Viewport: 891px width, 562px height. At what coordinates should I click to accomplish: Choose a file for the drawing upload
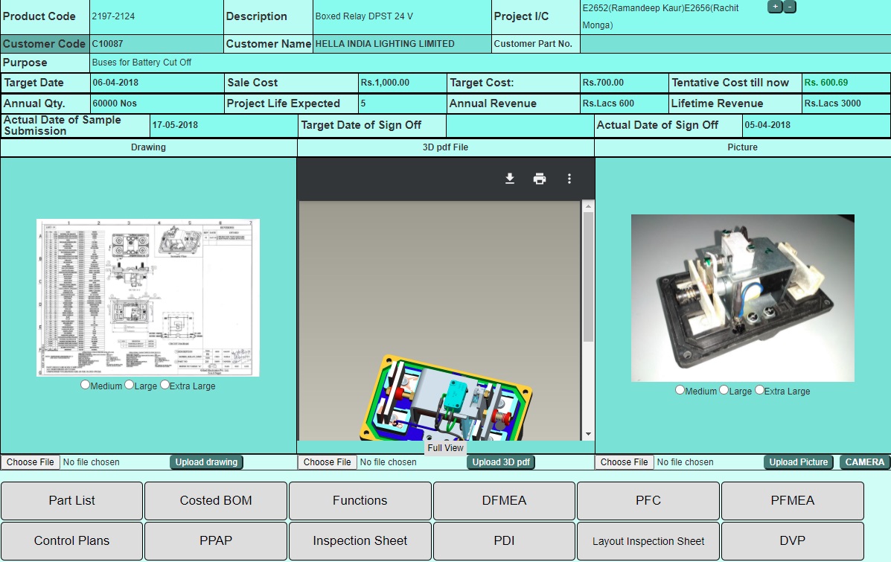31,462
